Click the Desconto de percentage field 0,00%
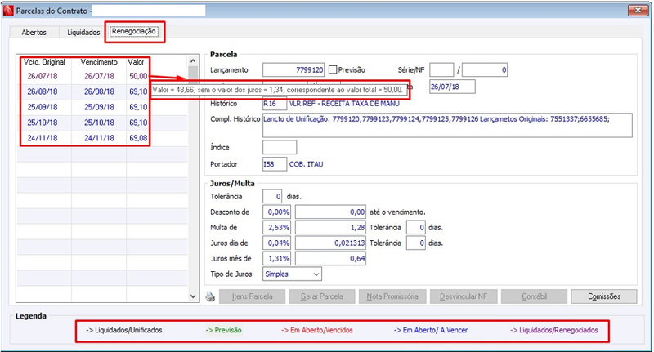Viewport: 654px width, 352px height. click(276, 212)
